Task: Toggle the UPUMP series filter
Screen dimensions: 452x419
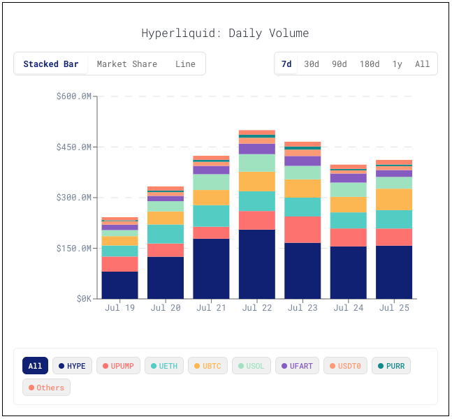Action: click(x=118, y=366)
